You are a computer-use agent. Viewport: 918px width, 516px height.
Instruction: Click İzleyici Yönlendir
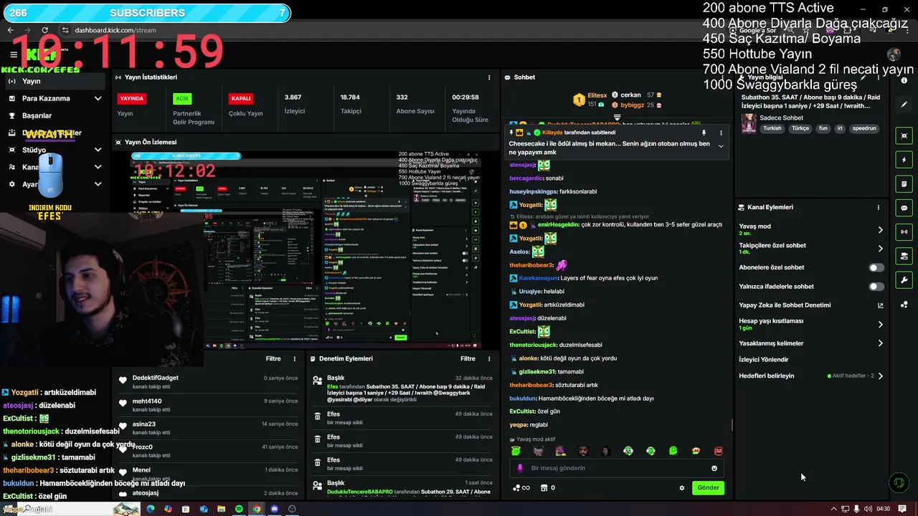(763, 360)
